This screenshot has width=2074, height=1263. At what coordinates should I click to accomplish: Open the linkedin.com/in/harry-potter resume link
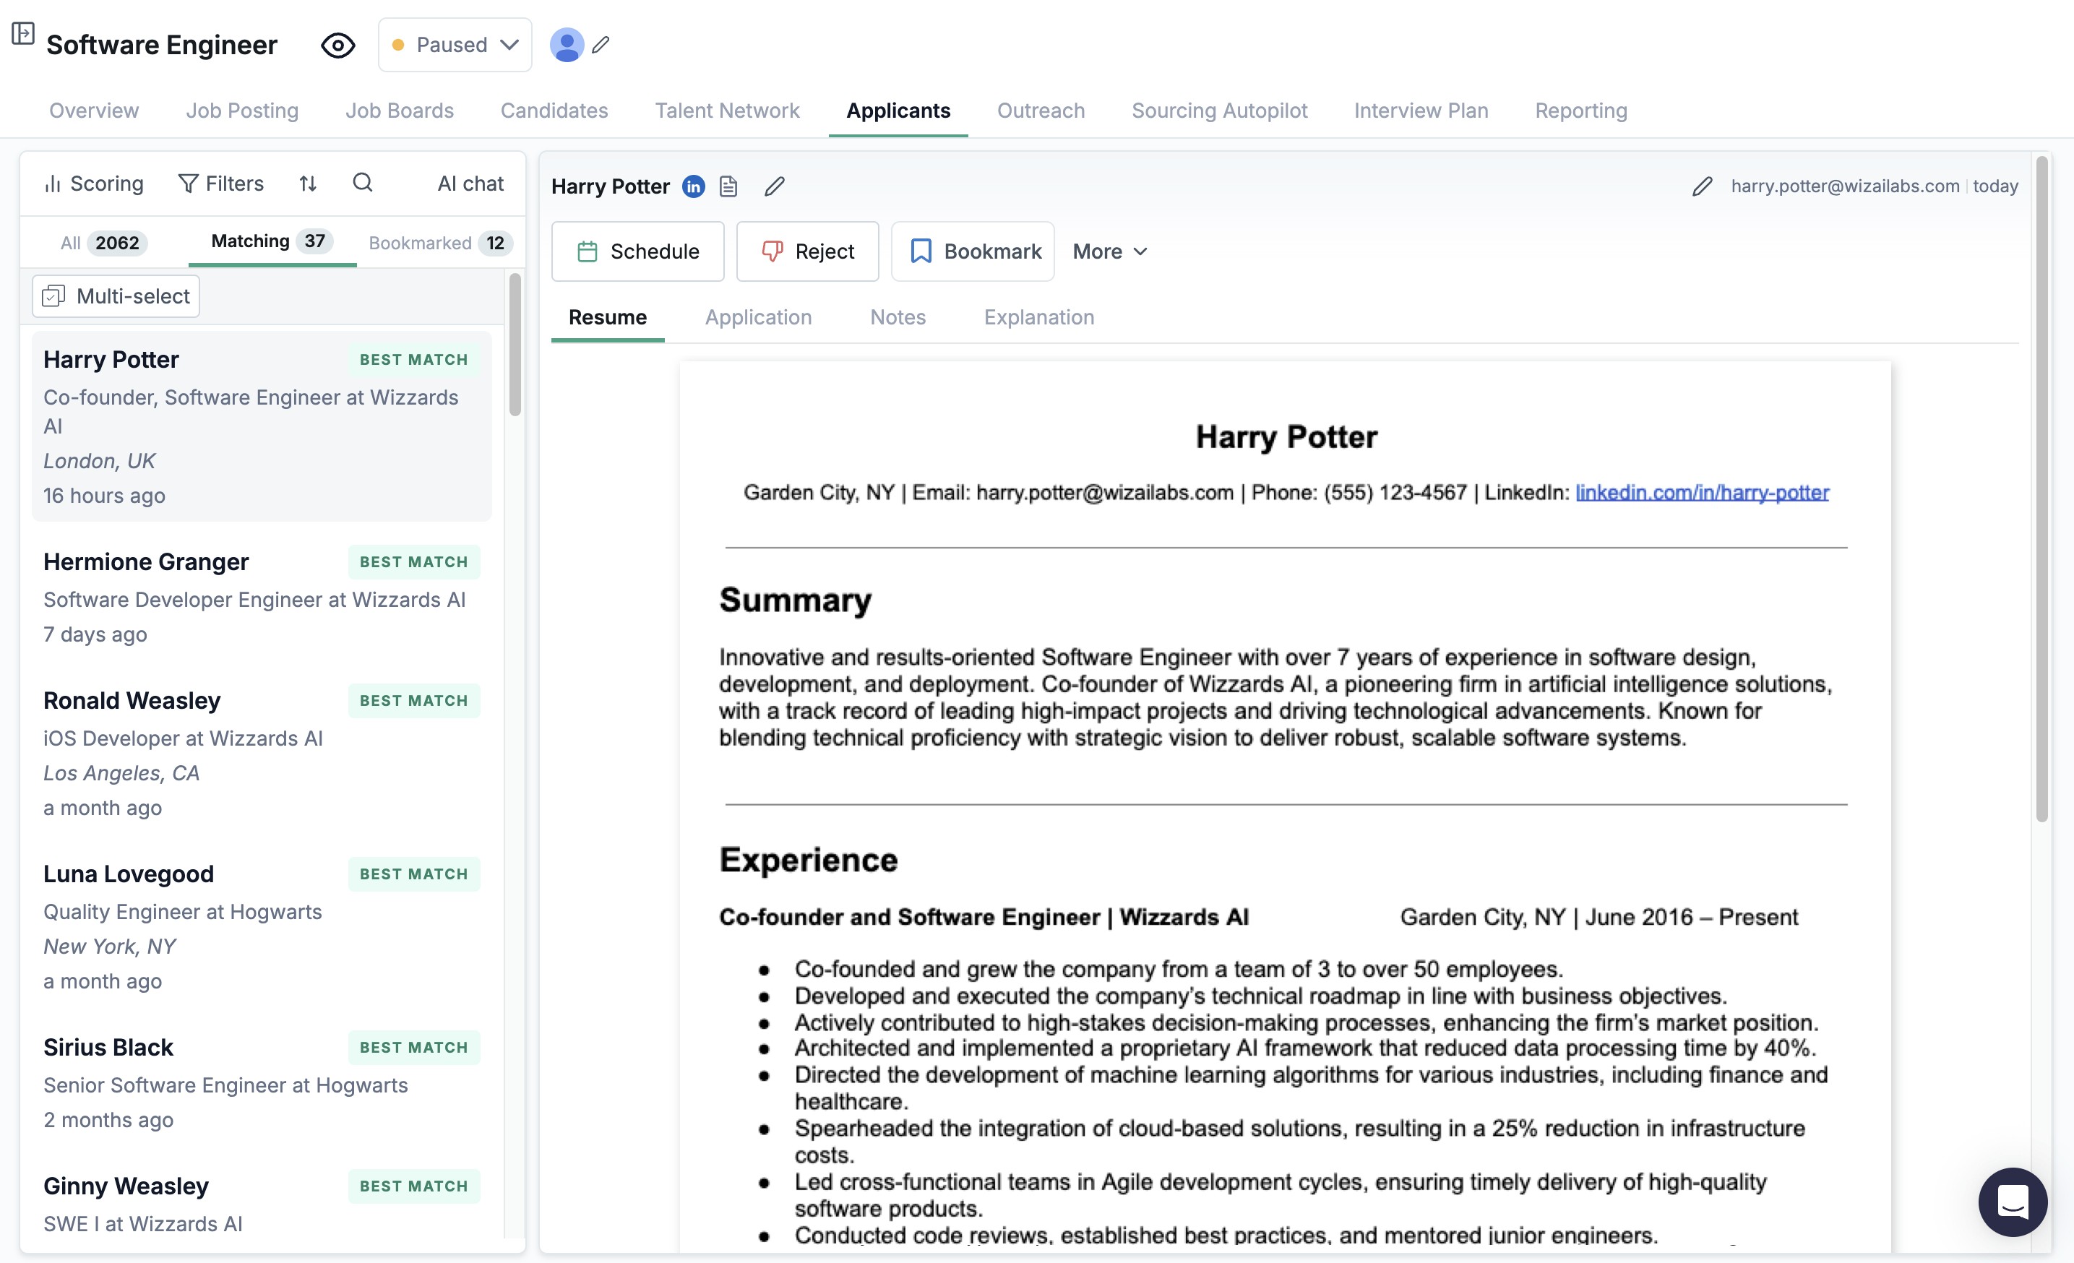click(1701, 492)
